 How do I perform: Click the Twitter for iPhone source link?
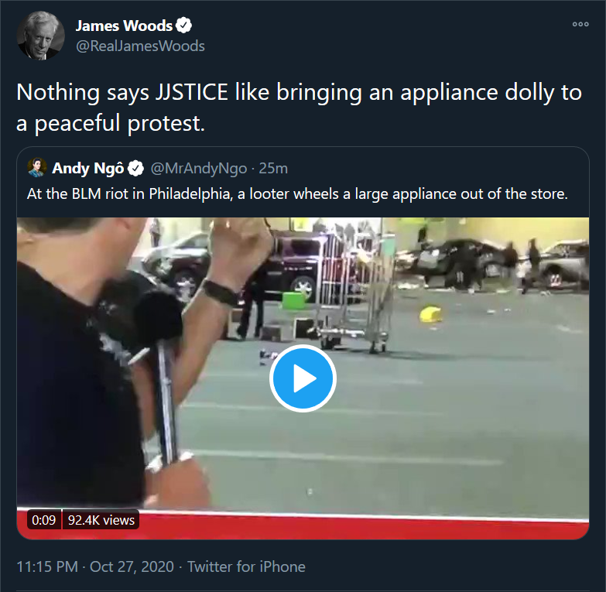tap(246, 566)
